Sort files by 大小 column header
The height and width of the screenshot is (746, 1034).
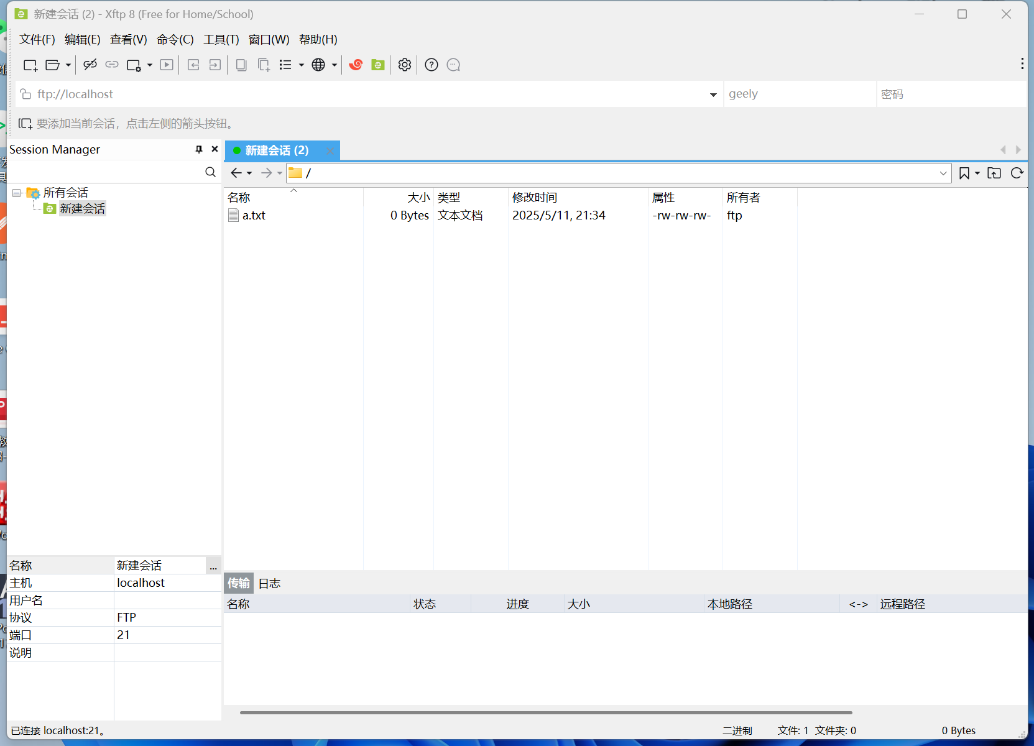pos(399,197)
